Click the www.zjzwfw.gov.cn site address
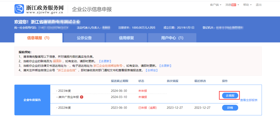This screenshot has height=125, width=280. (45, 12)
